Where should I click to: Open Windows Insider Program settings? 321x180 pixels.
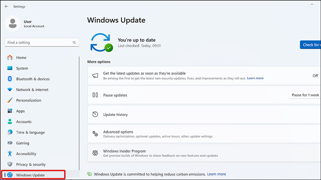[x=203, y=153]
